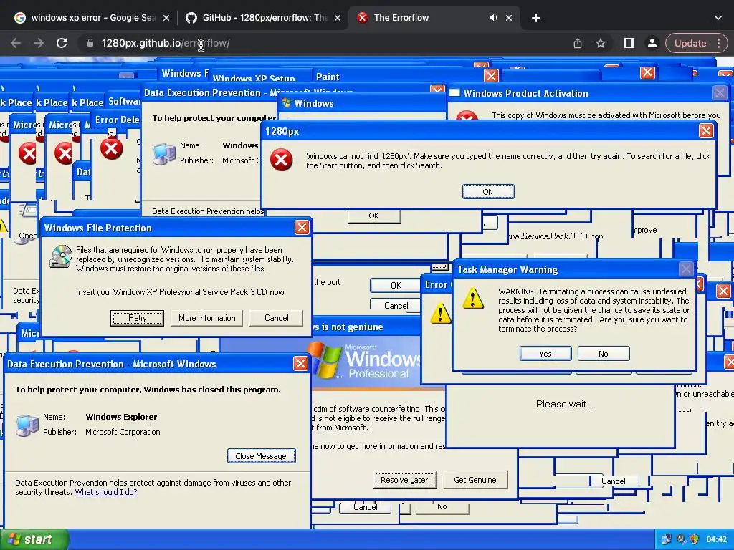Screen dimensions: 734x550
Task: Click the Windows XP Setup window title
Action: pyautogui.click(x=254, y=78)
